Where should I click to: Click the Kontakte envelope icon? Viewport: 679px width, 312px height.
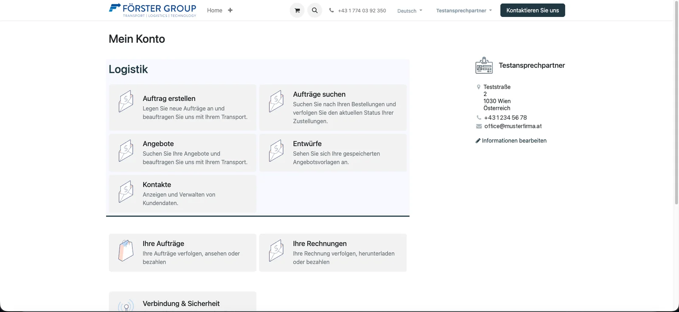(126, 192)
